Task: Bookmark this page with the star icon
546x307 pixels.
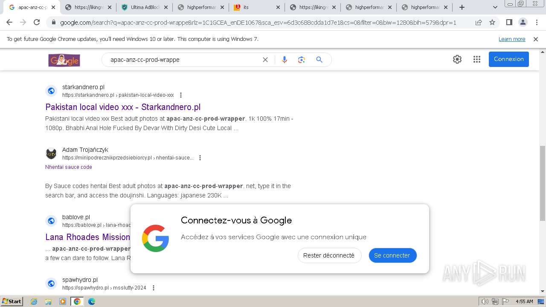Action: 492,22
